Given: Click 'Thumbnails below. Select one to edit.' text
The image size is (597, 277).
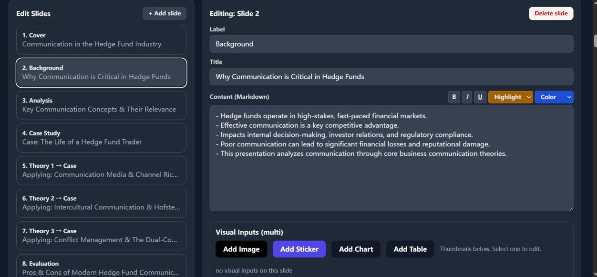Looking at the screenshot, I should point(490,249).
